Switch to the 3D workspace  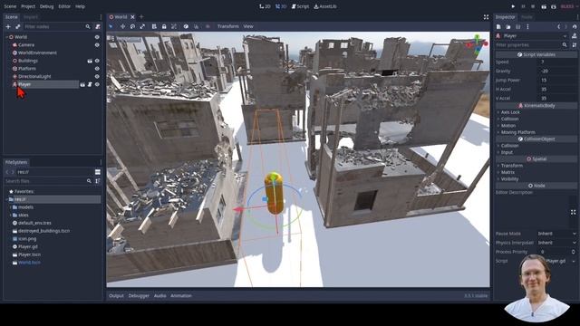coord(281,6)
